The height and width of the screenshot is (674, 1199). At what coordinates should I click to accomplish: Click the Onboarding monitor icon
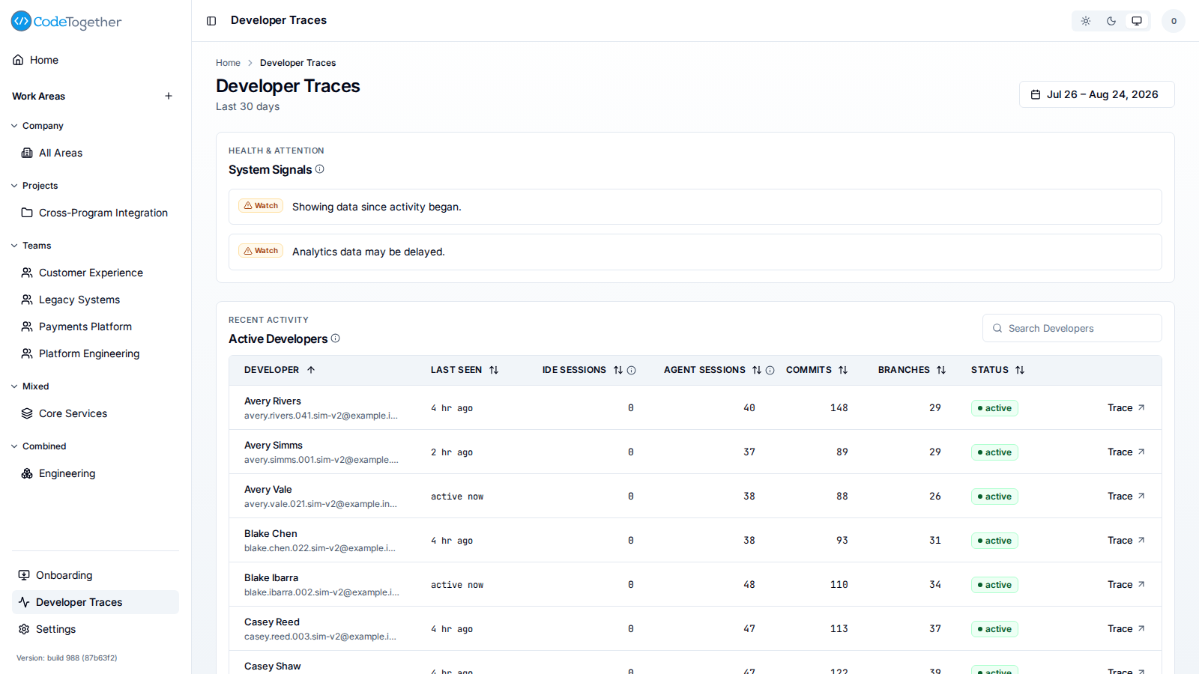[24, 575]
